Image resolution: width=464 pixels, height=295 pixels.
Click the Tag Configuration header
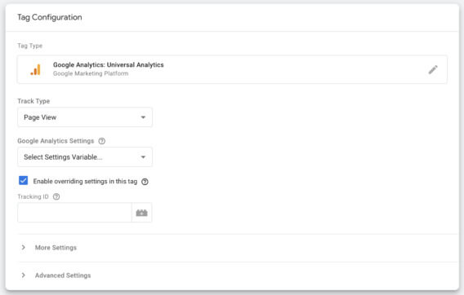click(49, 17)
